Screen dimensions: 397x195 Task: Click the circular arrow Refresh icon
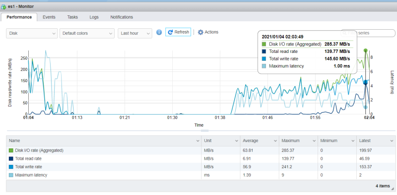(x=170, y=32)
